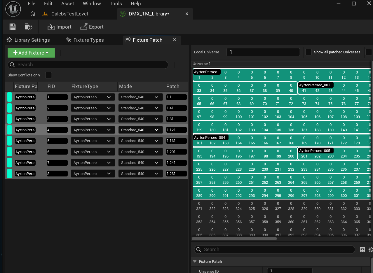The height and width of the screenshot is (273, 373).
Task: Open the Tools menu
Action: (x=116, y=3)
